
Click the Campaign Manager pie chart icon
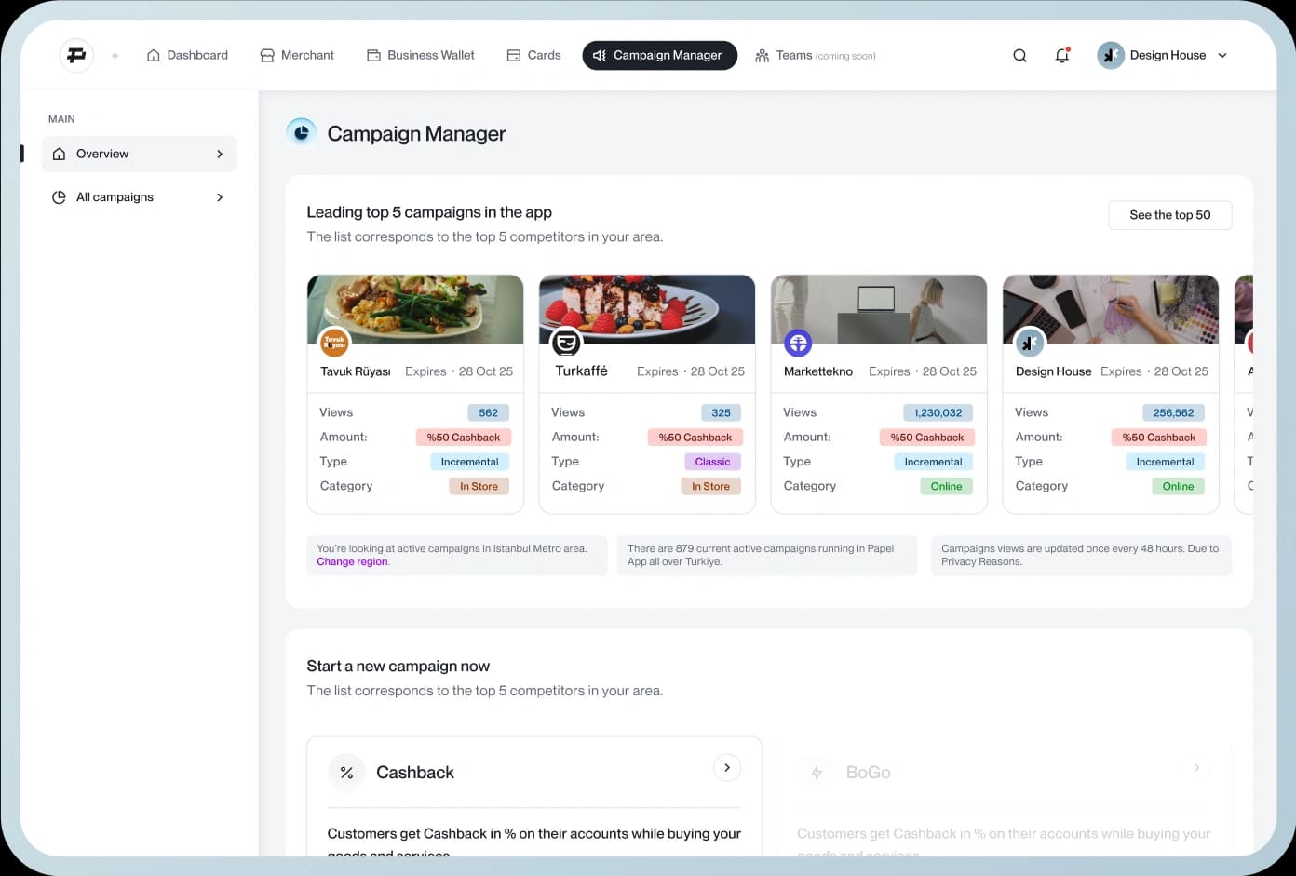tap(301, 133)
